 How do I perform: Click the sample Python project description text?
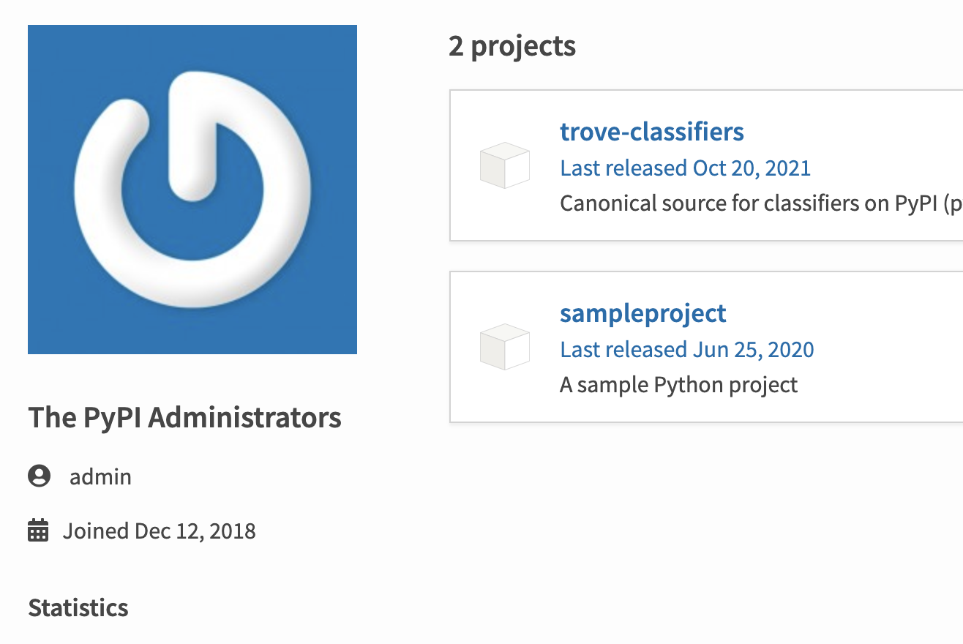pyautogui.click(x=678, y=384)
